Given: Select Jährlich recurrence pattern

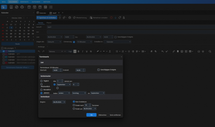Looking at the screenshot, I should 41,93.
